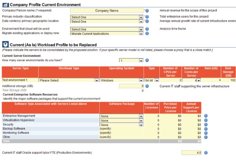Open info icon for Oracle support labor FTE
The width and height of the screenshot is (236, 163).
(206, 153)
